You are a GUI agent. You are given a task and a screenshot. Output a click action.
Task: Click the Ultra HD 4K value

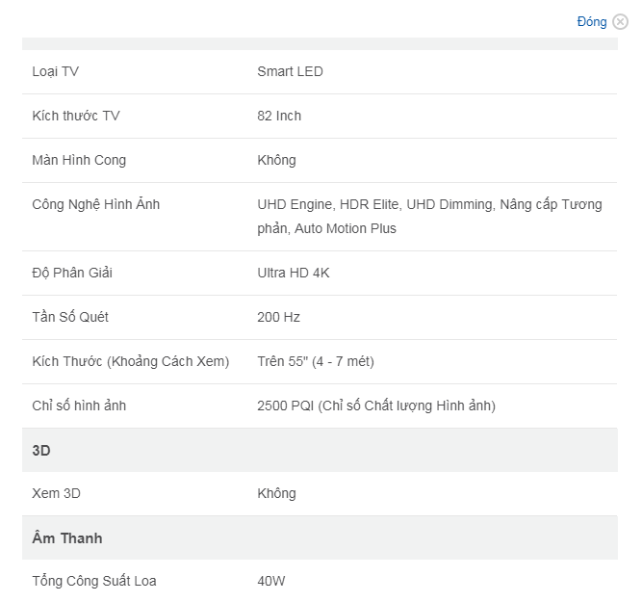294,273
